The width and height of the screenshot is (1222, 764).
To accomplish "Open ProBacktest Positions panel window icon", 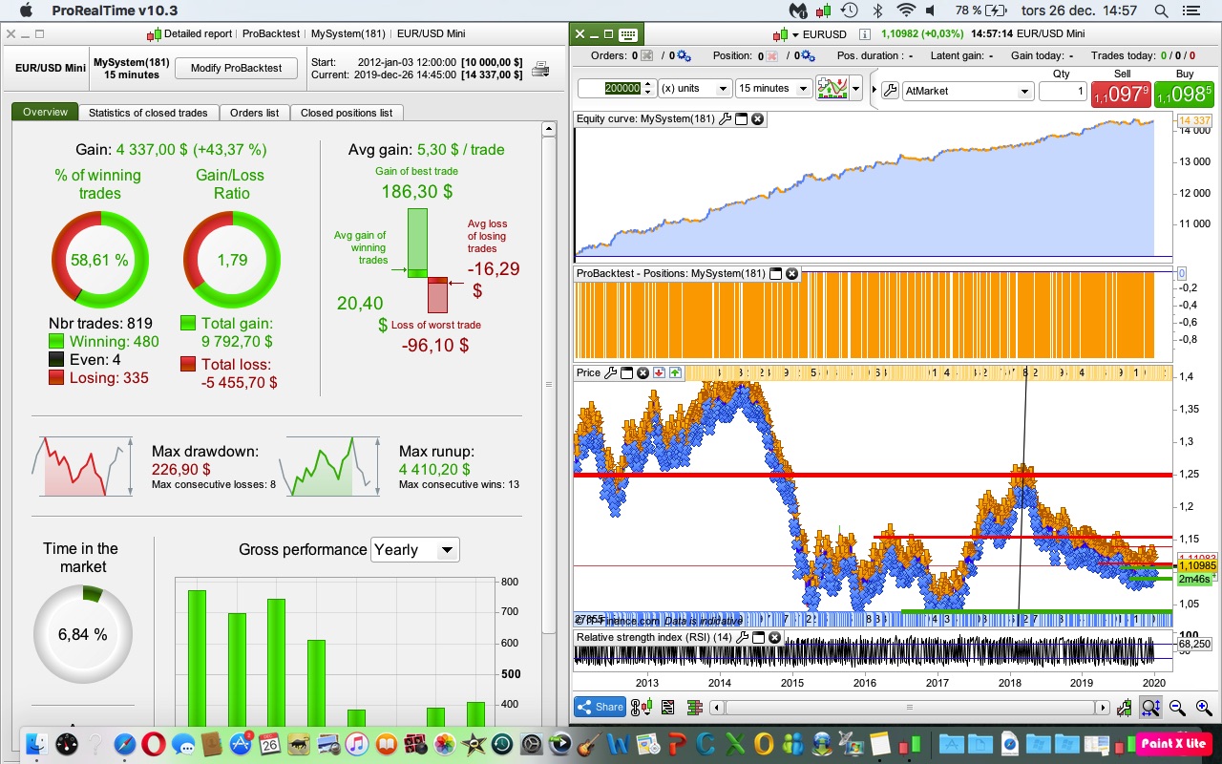I will (x=776, y=273).
